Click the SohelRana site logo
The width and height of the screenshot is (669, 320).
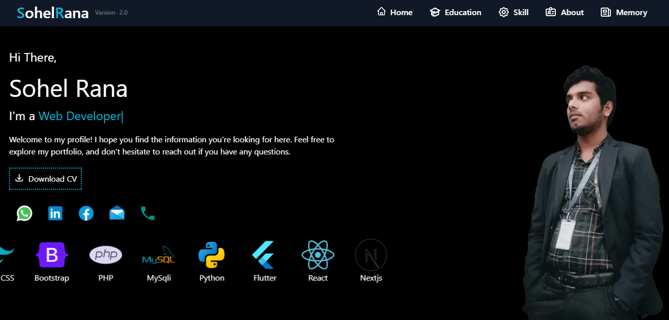(53, 13)
